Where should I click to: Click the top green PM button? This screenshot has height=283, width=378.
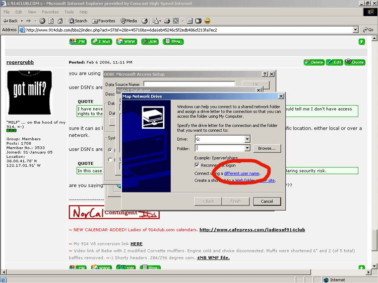coord(78,42)
